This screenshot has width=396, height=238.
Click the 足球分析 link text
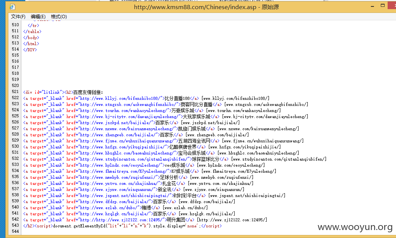169,177
